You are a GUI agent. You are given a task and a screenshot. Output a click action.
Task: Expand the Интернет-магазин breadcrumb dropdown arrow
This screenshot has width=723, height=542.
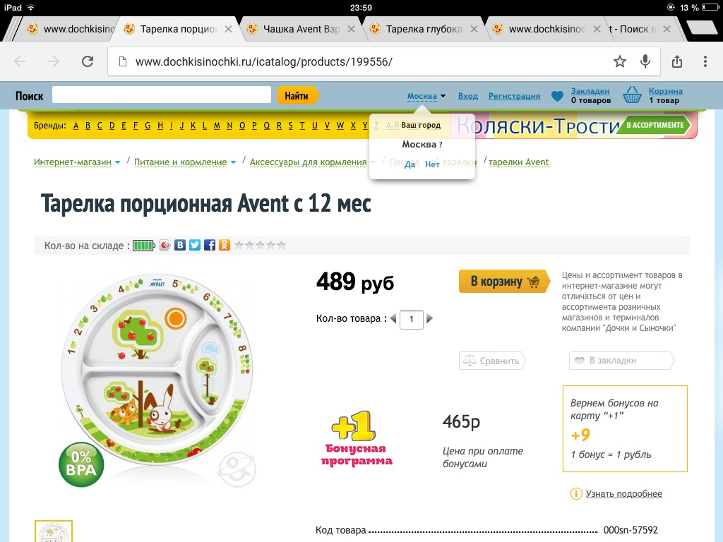point(118,162)
